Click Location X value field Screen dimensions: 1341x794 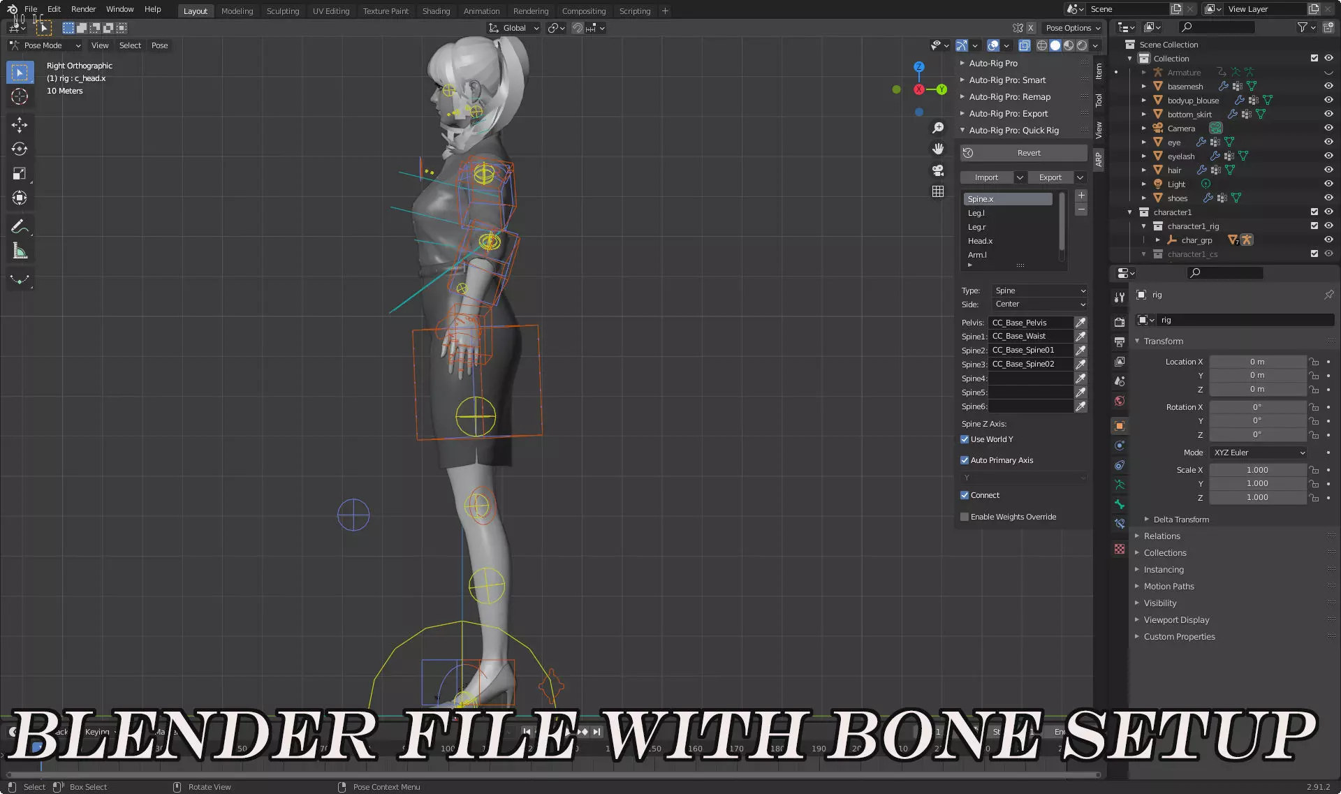pyautogui.click(x=1257, y=362)
